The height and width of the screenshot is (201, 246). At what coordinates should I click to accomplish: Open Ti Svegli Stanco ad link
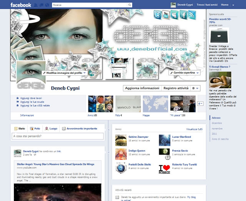(x=219, y=67)
